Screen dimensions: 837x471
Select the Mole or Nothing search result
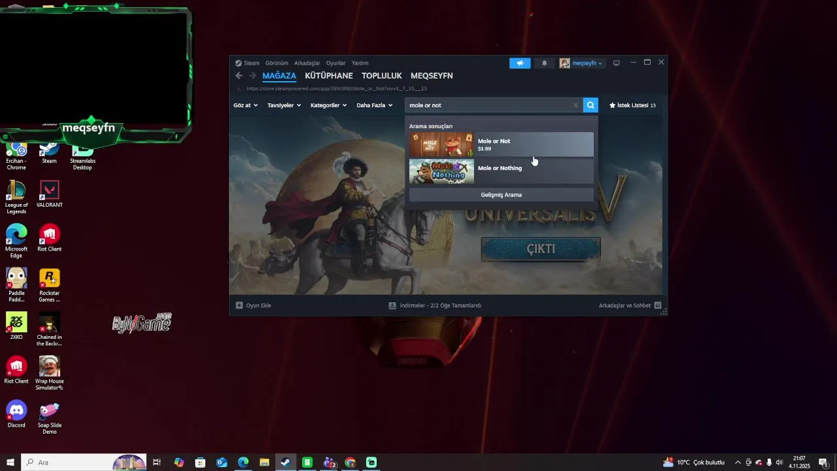pos(502,171)
